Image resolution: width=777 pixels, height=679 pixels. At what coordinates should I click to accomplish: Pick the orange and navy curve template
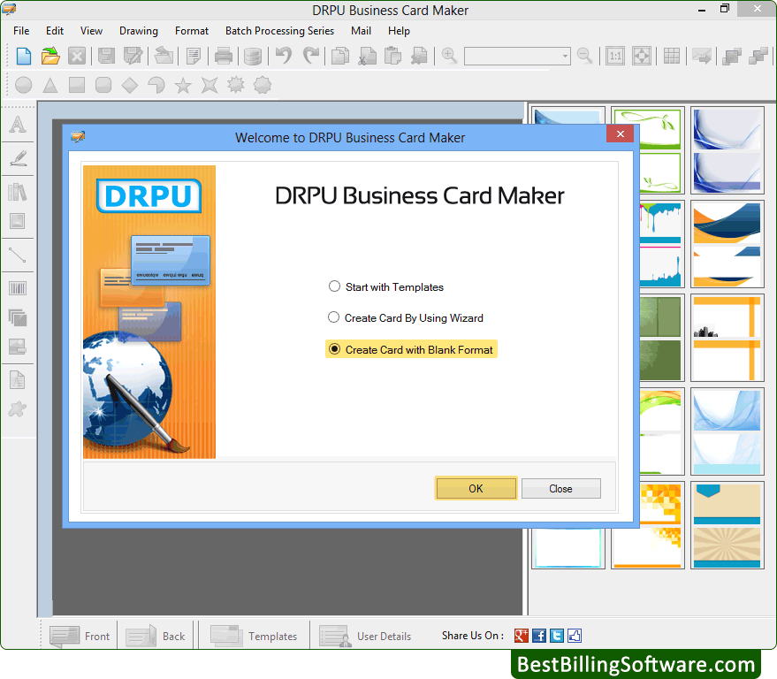[727, 244]
